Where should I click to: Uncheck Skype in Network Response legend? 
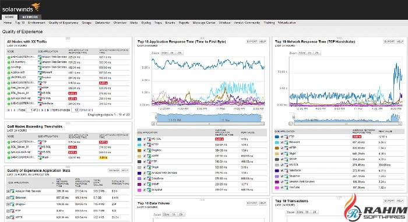(282, 154)
